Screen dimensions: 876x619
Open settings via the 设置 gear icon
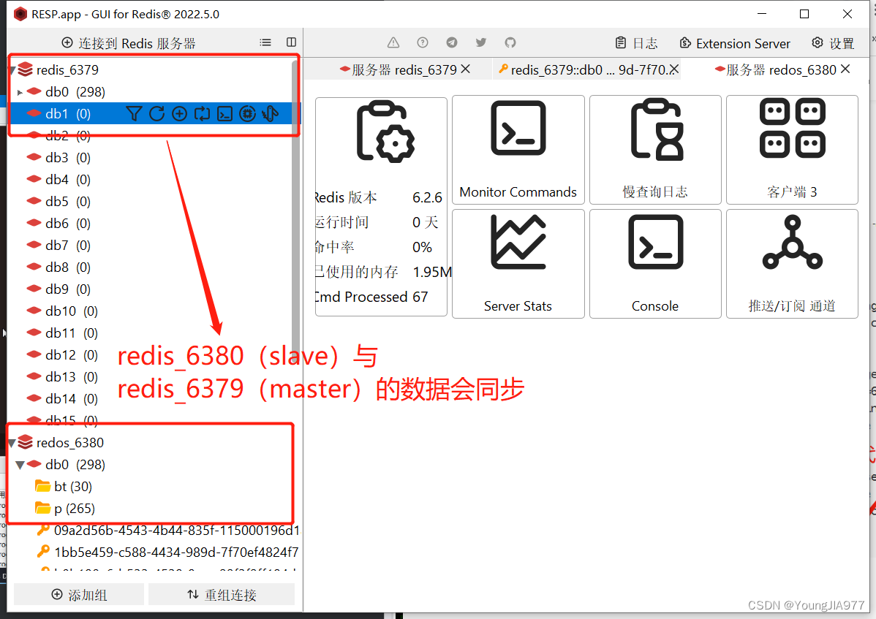click(832, 42)
